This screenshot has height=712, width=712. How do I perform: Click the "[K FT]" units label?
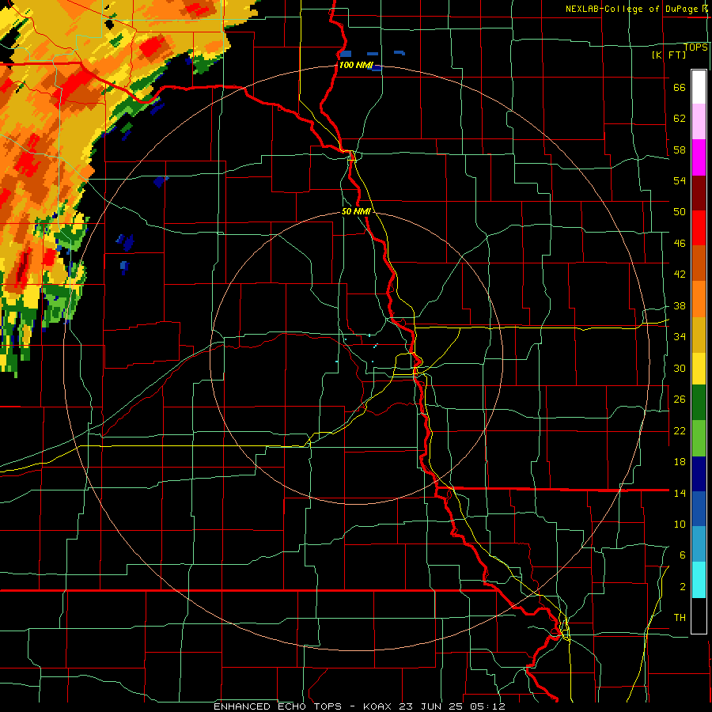click(668, 55)
